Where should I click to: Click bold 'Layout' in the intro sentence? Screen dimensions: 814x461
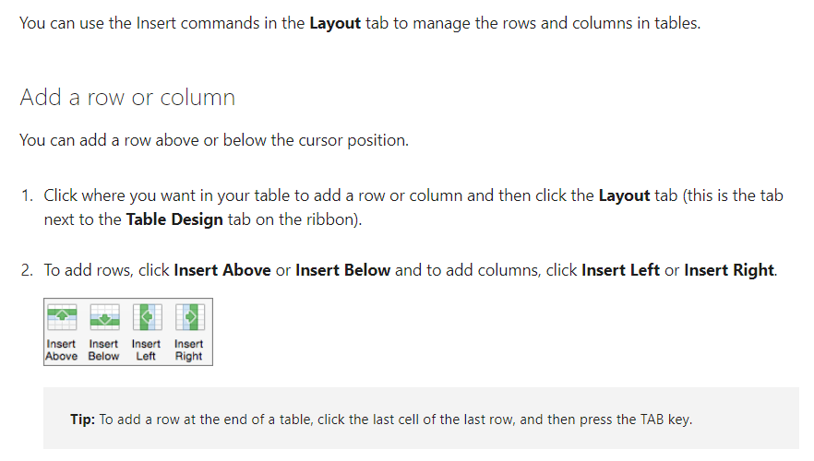point(335,23)
